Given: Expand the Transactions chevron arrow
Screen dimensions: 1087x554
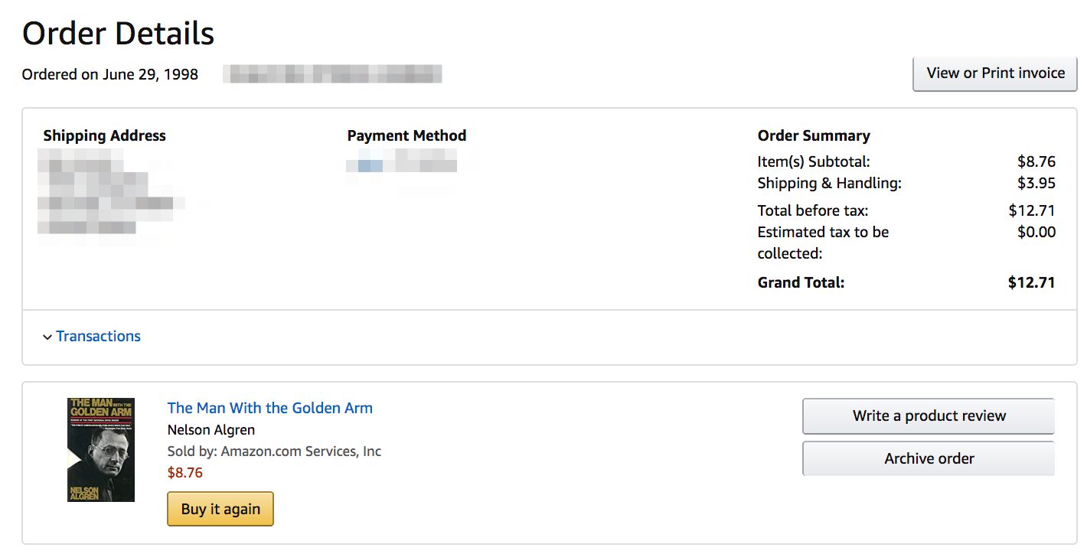Looking at the screenshot, I should 47,337.
